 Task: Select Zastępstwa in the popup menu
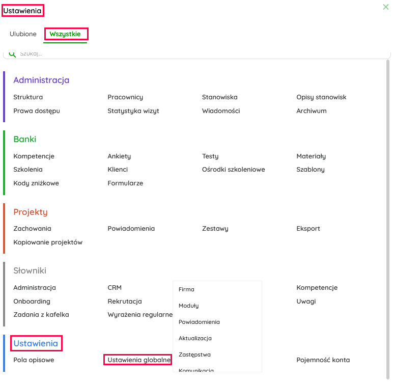(x=194, y=354)
